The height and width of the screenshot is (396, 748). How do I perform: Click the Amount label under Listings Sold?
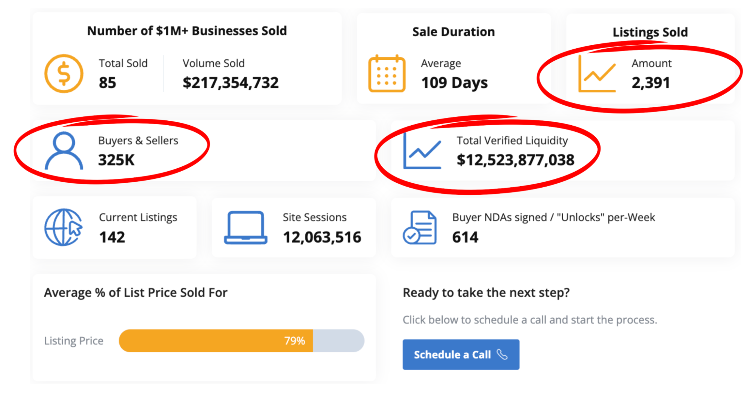pyautogui.click(x=651, y=63)
